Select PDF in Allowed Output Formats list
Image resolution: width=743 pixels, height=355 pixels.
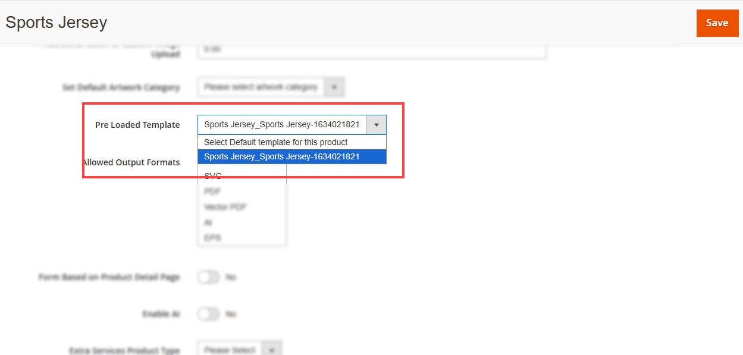[x=212, y=191]
